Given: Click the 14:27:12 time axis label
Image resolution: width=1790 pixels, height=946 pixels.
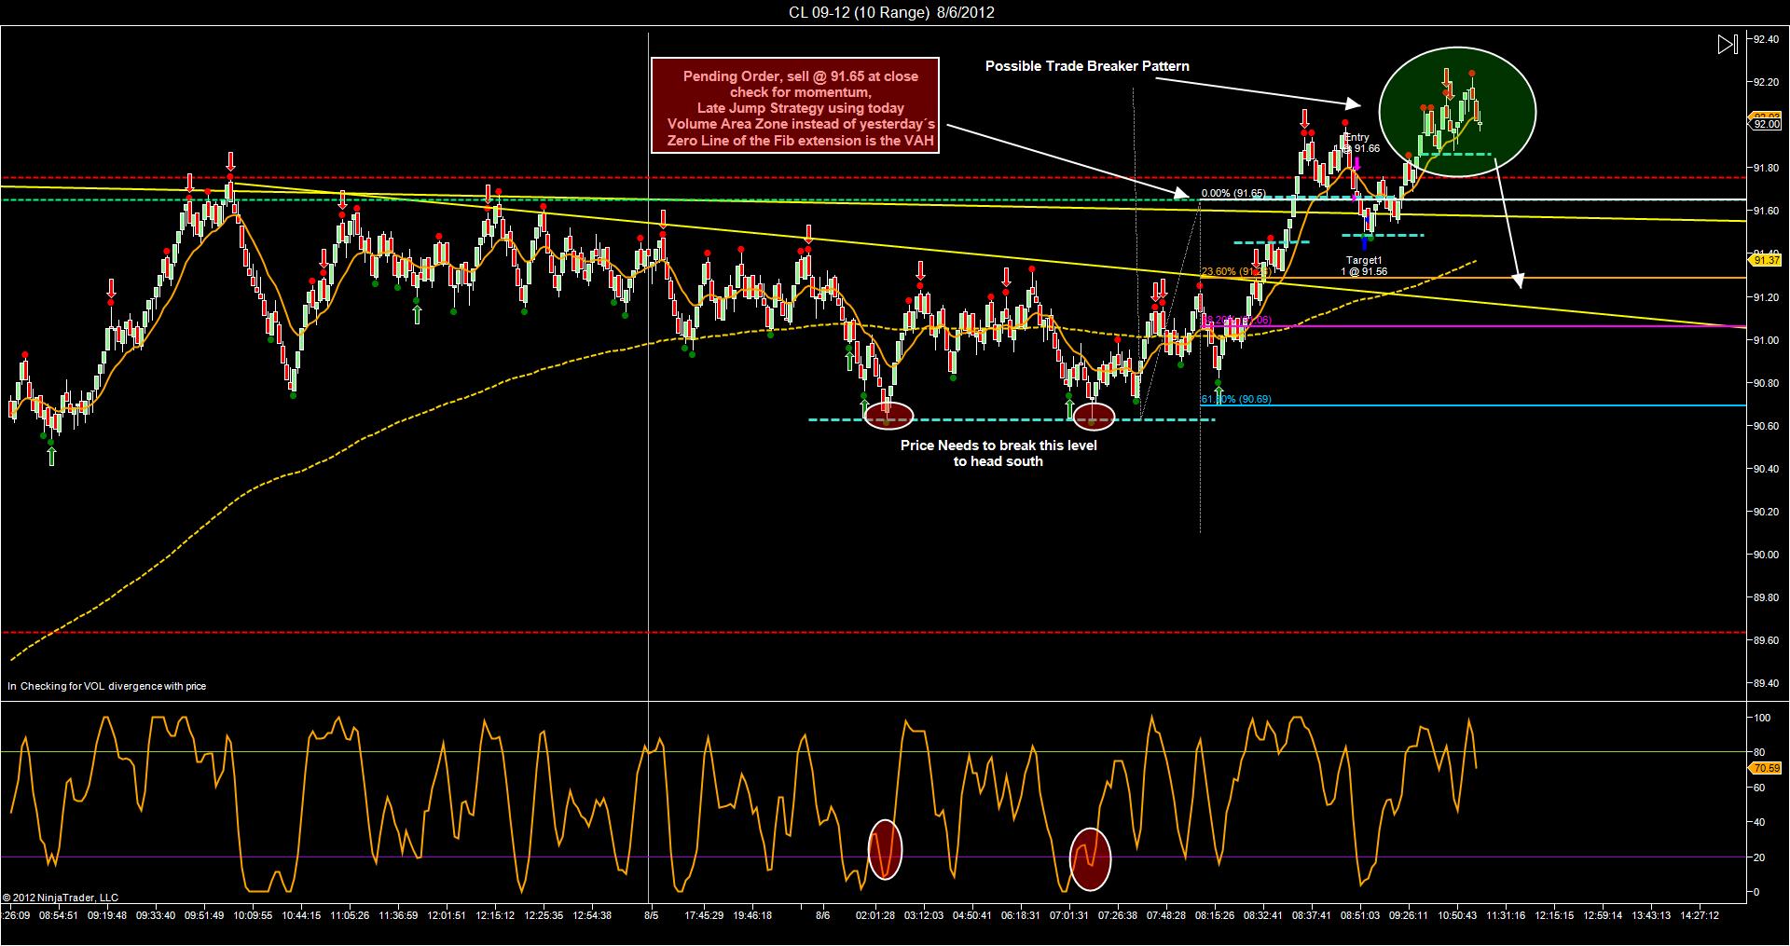Looking at the screenshot, I should tap(1699, 915).
